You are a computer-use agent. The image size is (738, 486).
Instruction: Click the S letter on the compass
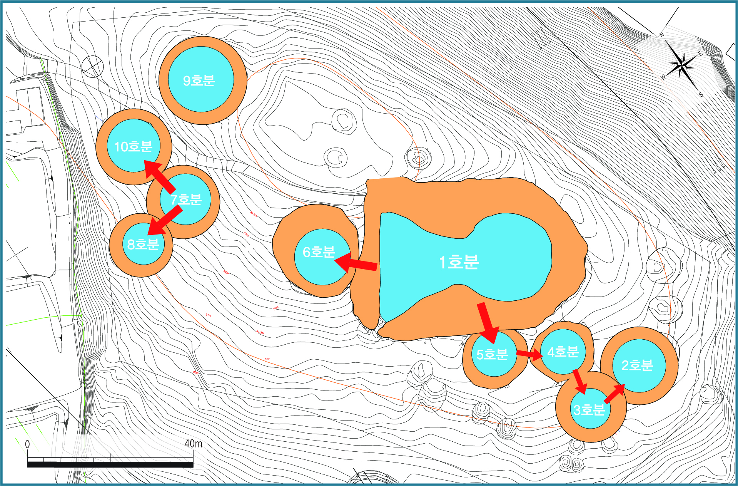[x=701, y=94]
